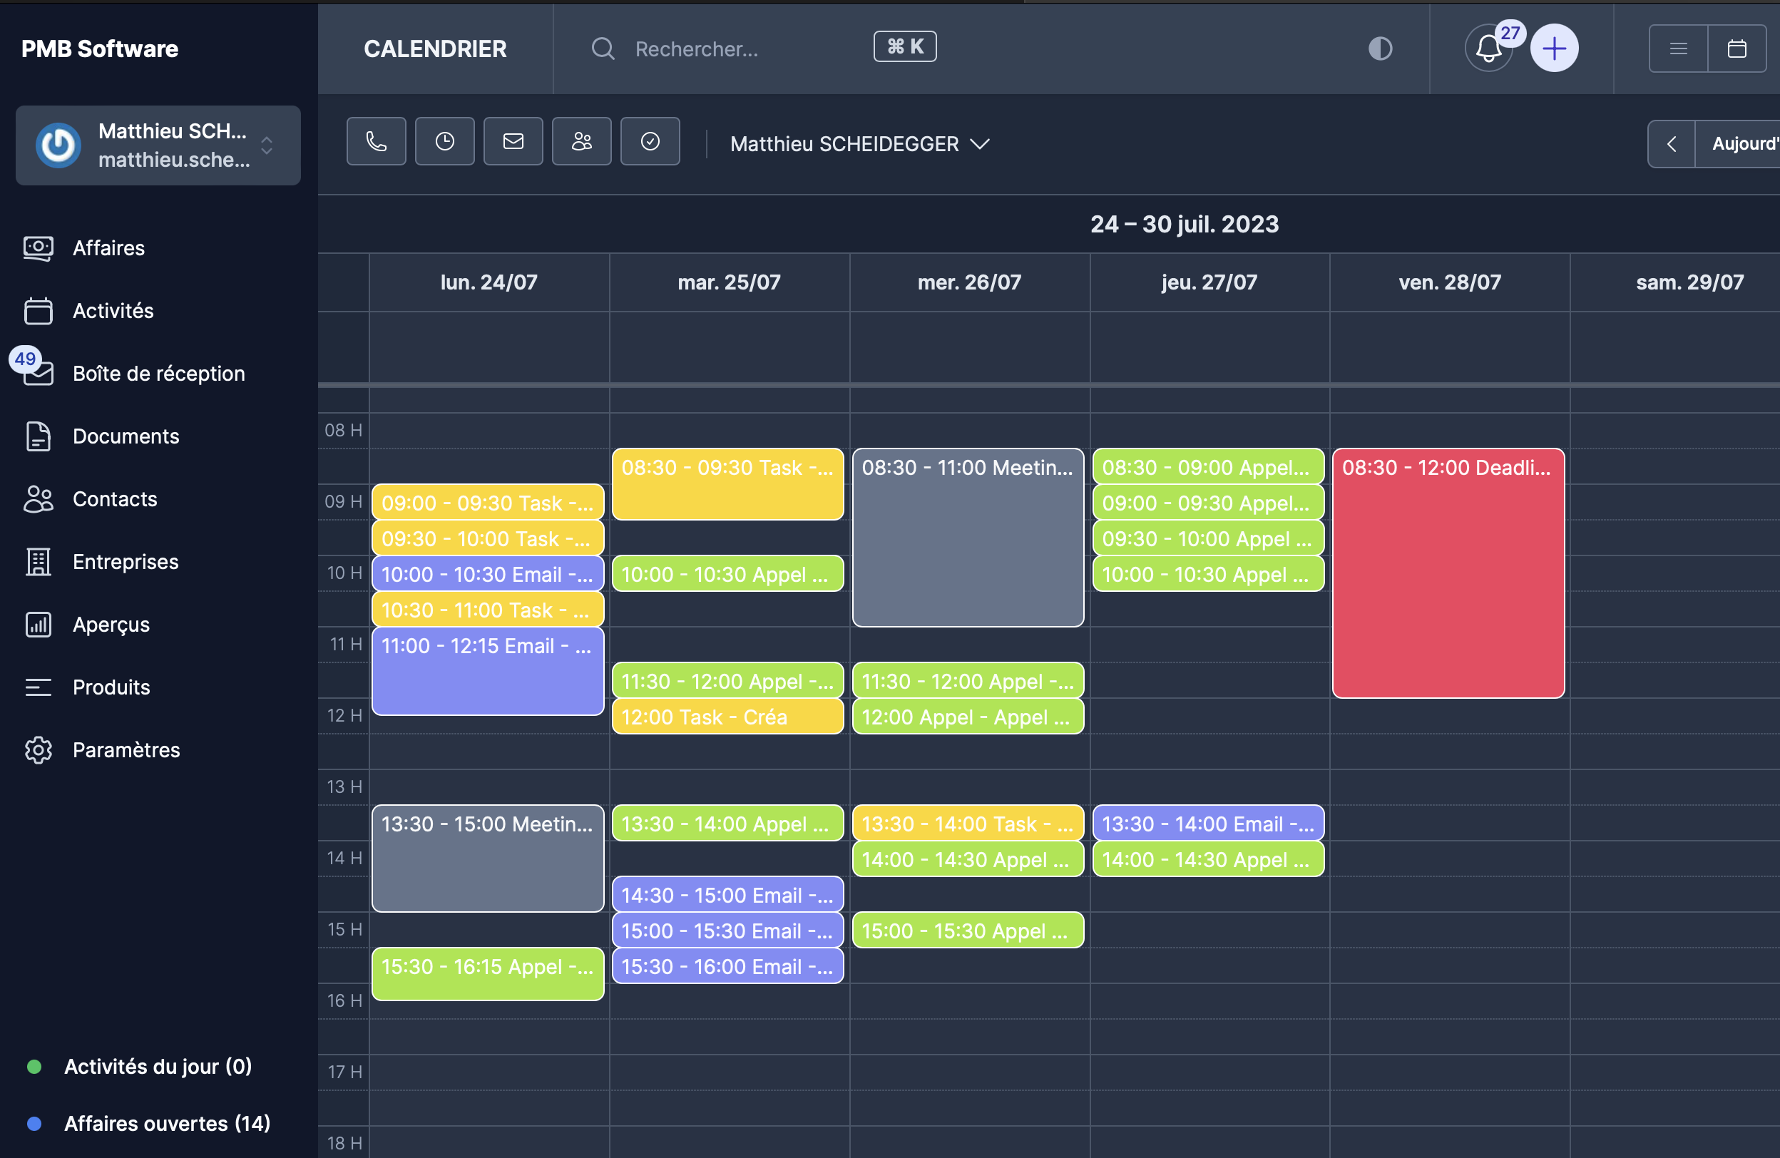Expand the Matthieu SCHEIDEGGER user dropdown
1780x1158 pixels.
pos(860,143)
